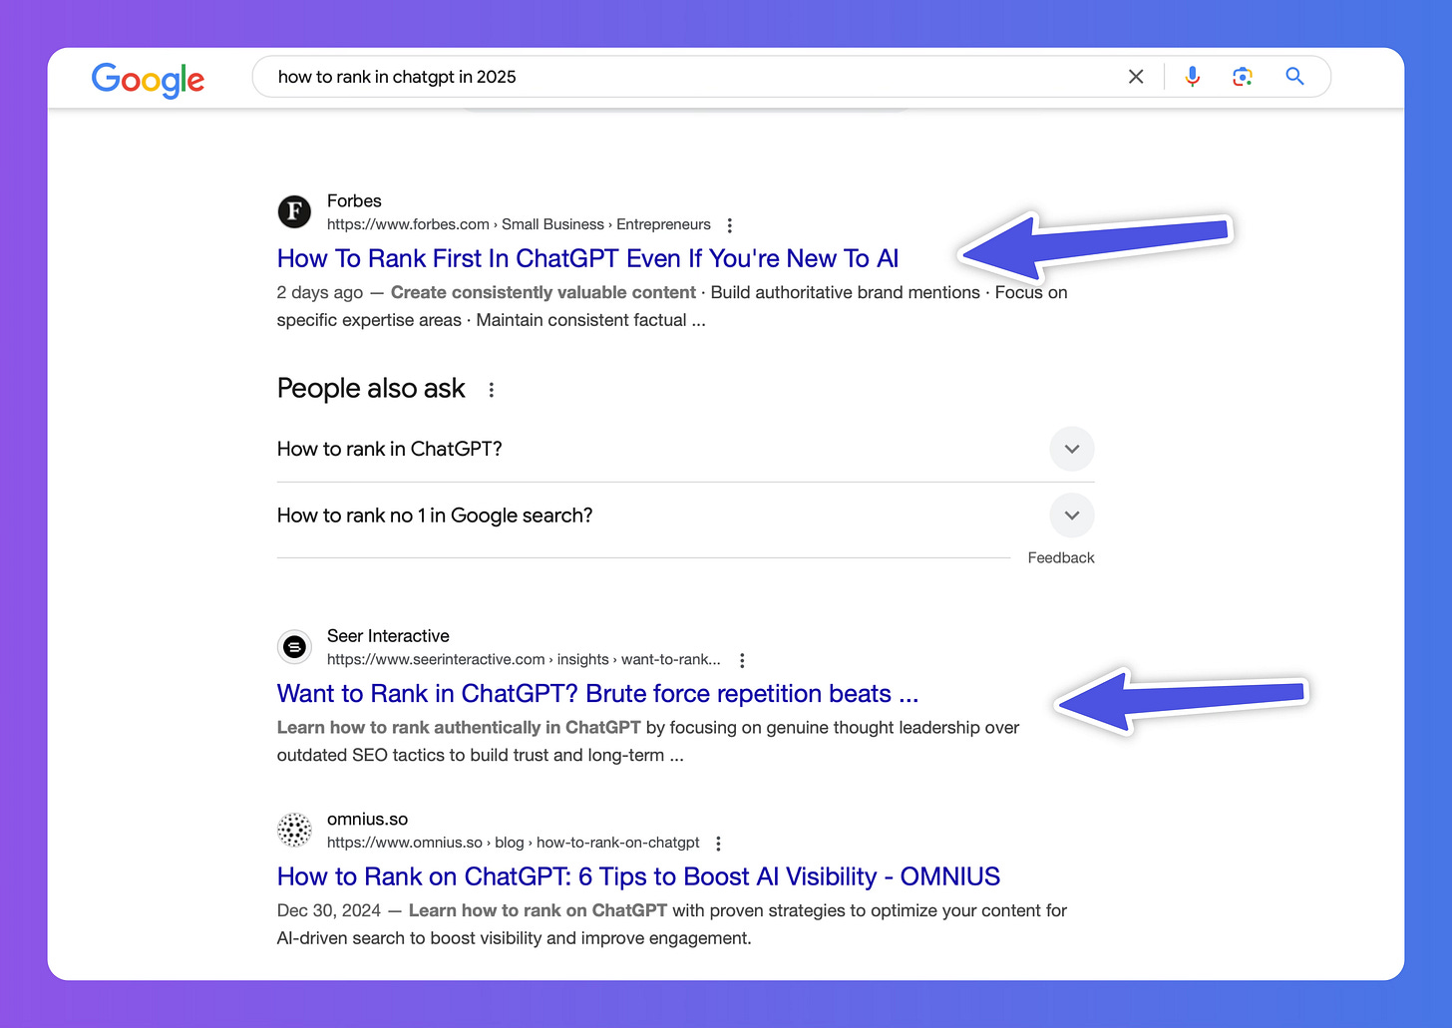Open 'Want to Rank in ChatGPT? Brute force' link
The image size is (1452, 1028).
point(597,693)
